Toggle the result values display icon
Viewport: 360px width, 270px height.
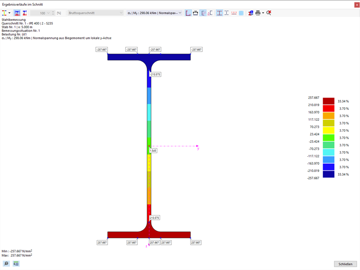[203, 13]
